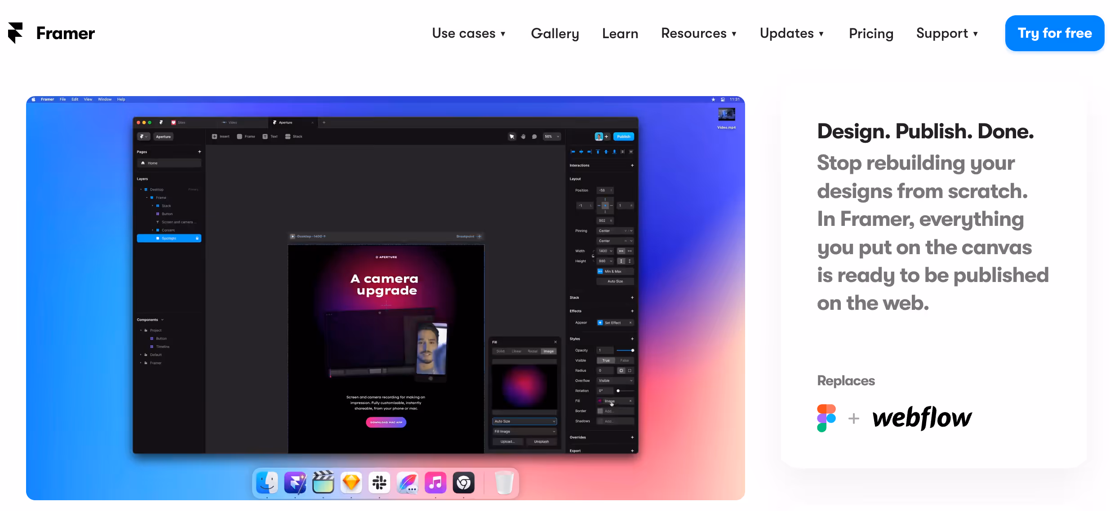This screenshot has width=1110, height=511.
Task: Open the Window menu in the menu bar
Action: click(x=105, y=99)
